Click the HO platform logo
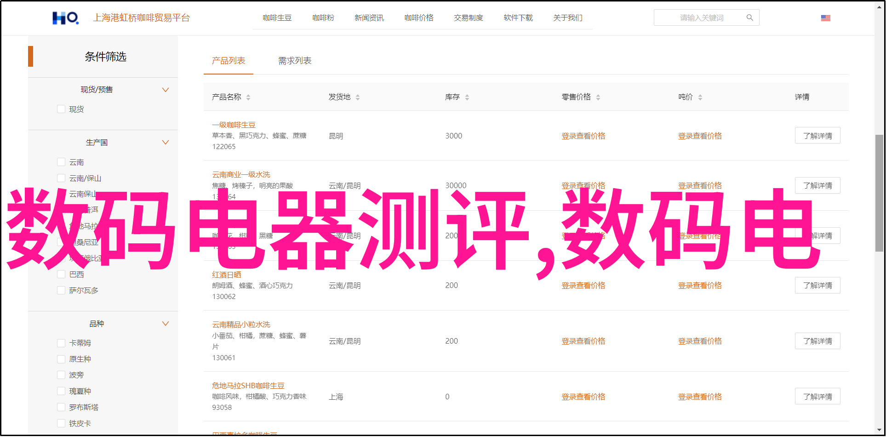 65,18
